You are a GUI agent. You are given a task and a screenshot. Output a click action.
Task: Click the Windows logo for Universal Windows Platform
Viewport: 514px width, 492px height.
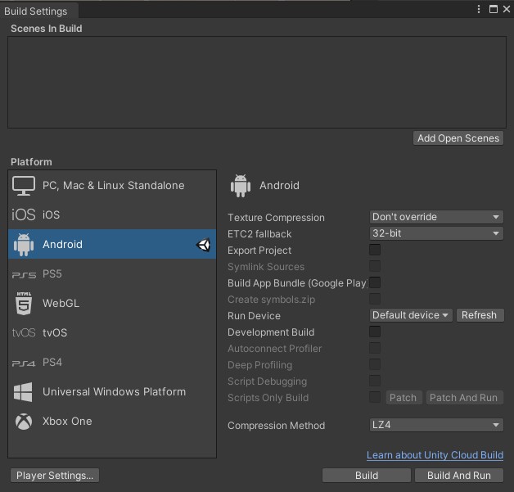[x=23, y=391]
